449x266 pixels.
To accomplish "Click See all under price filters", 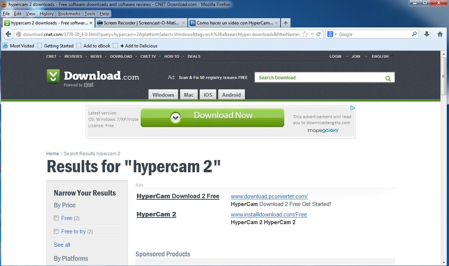I will (62, 245).
